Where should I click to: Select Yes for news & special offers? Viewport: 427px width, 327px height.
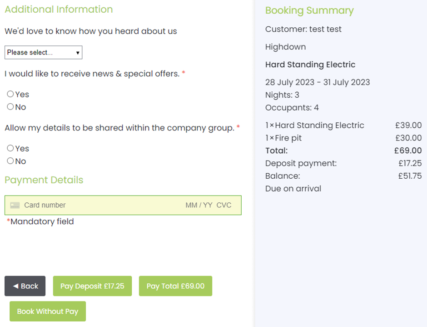click(10, 94)
